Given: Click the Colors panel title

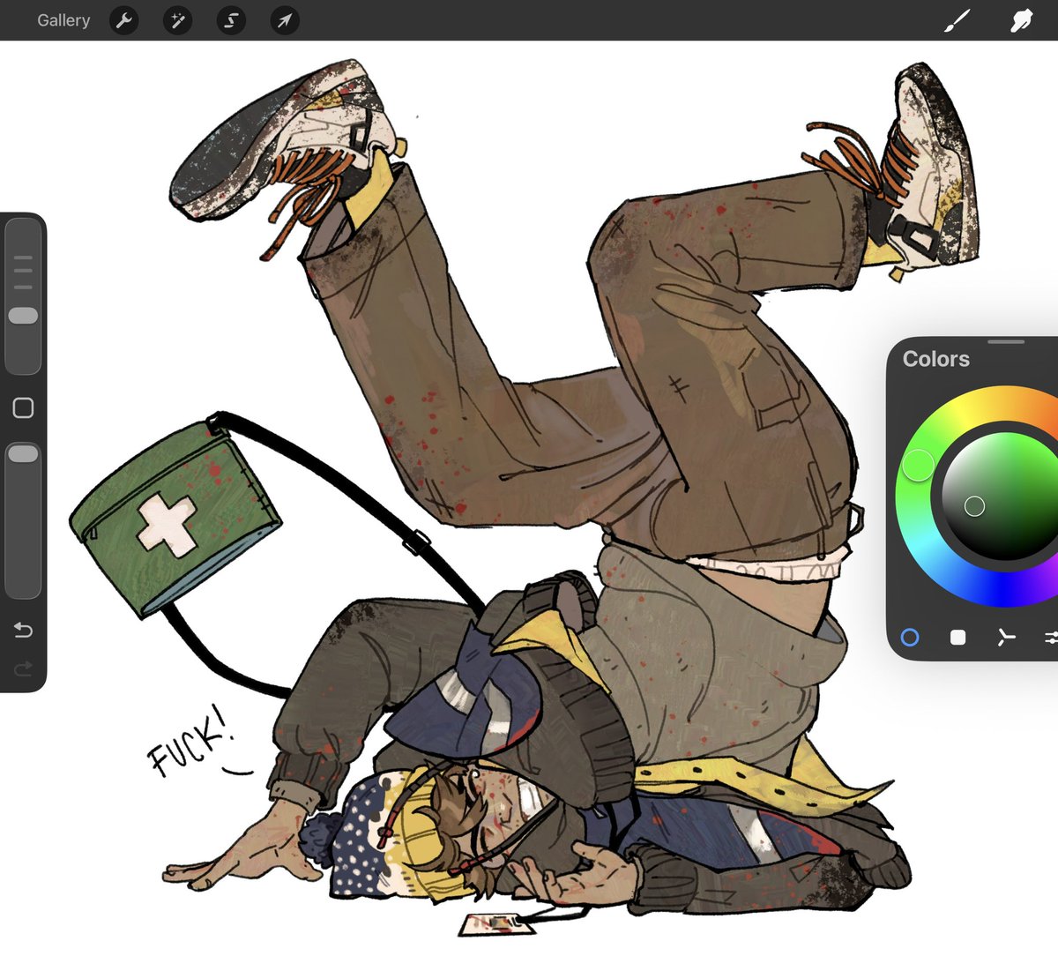Looking at the screenshot, I should (935, 359).
